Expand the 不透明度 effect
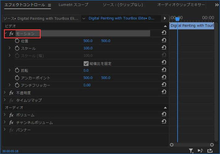 point(5,92)
